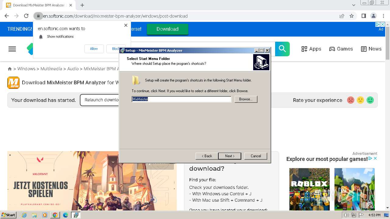Rate experience with happy green face
The width and height of the screenshot is (390, 219).
pyautogui.click(x=370, y=100)
